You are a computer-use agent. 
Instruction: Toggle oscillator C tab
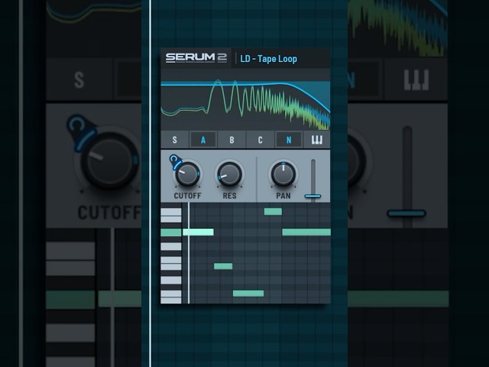click(x=260, y=140)
